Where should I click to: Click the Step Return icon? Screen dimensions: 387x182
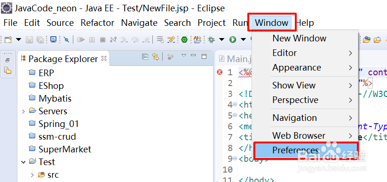146,40
